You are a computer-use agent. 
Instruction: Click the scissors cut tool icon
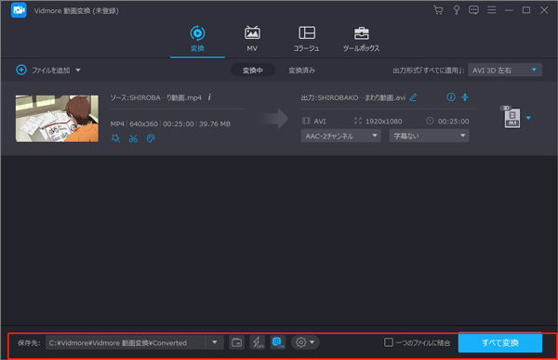coord(133,138)
